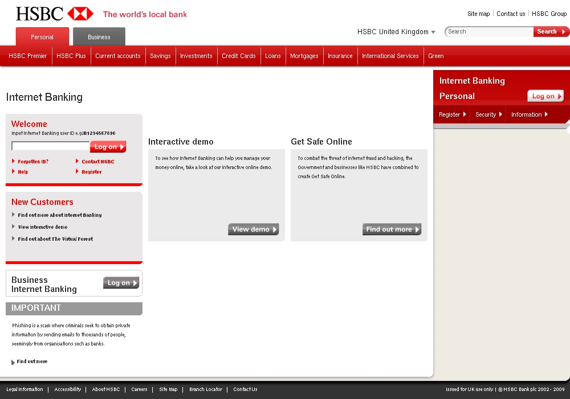
Task: Visit the HSBC Group link
Action: (549, 14)
